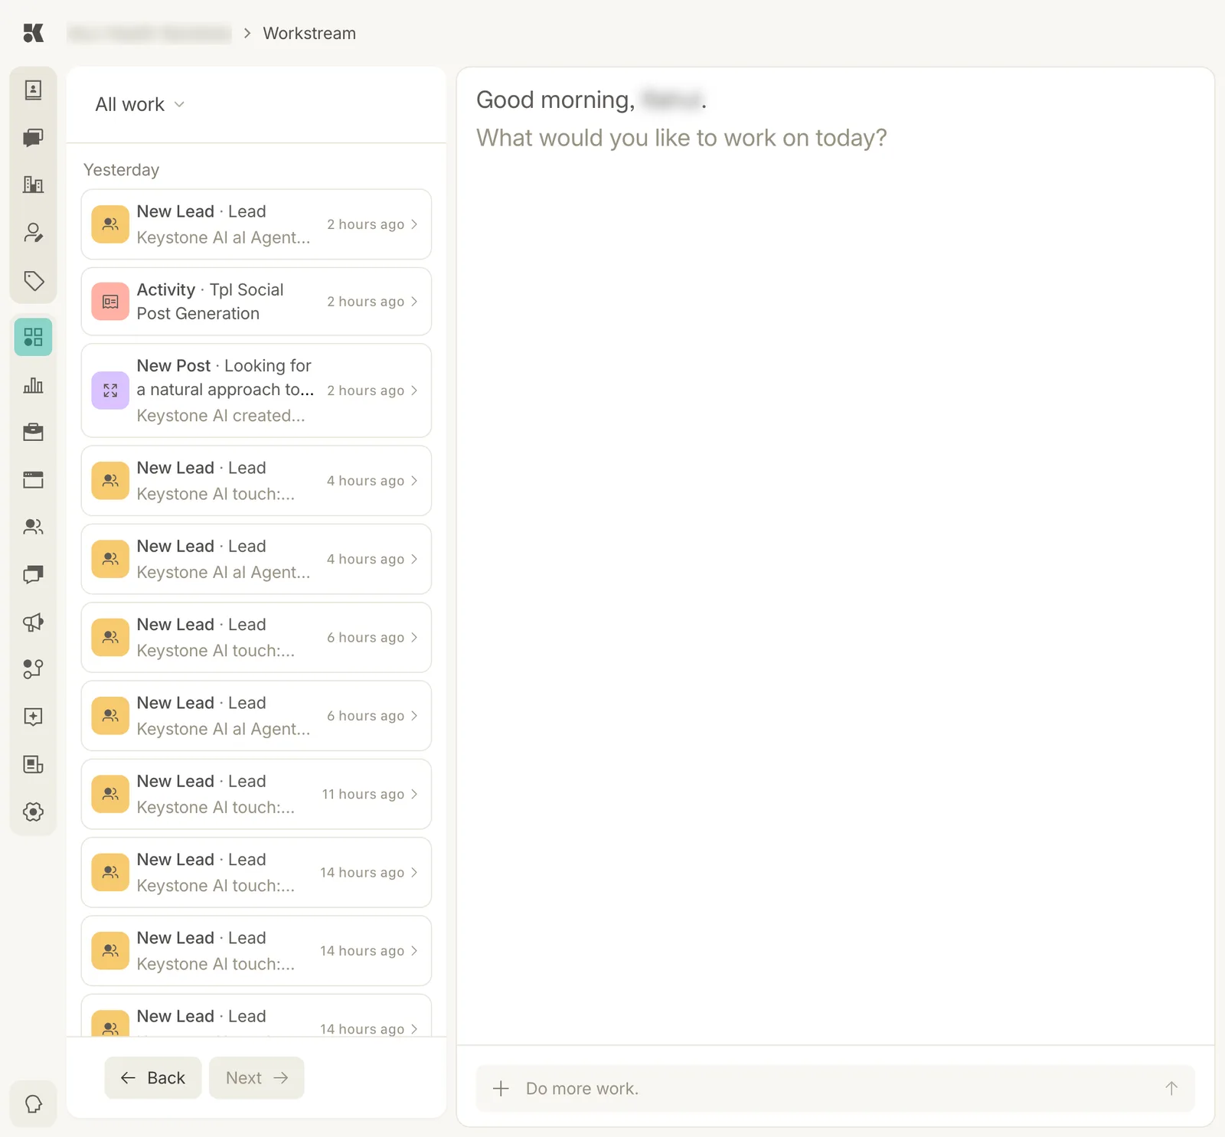Open the megaphone campaigns icon
The width and height of the screenshot is (1225, 1137).
[33, 622]
